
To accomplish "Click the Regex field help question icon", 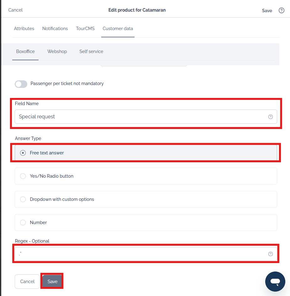I will [x=270, y=254].
